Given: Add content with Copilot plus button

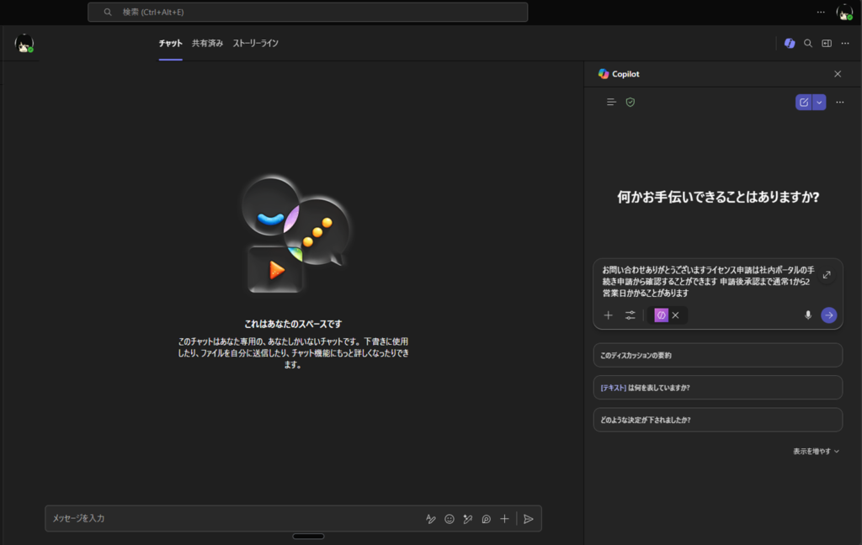Looking at the screenshot, I should 609,315.
